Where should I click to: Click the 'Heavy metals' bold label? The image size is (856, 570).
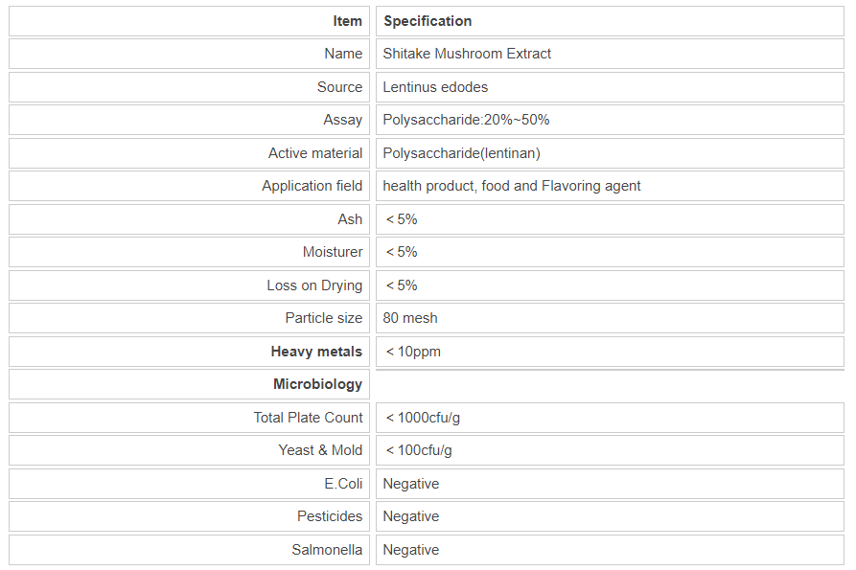tap(316, 352)
